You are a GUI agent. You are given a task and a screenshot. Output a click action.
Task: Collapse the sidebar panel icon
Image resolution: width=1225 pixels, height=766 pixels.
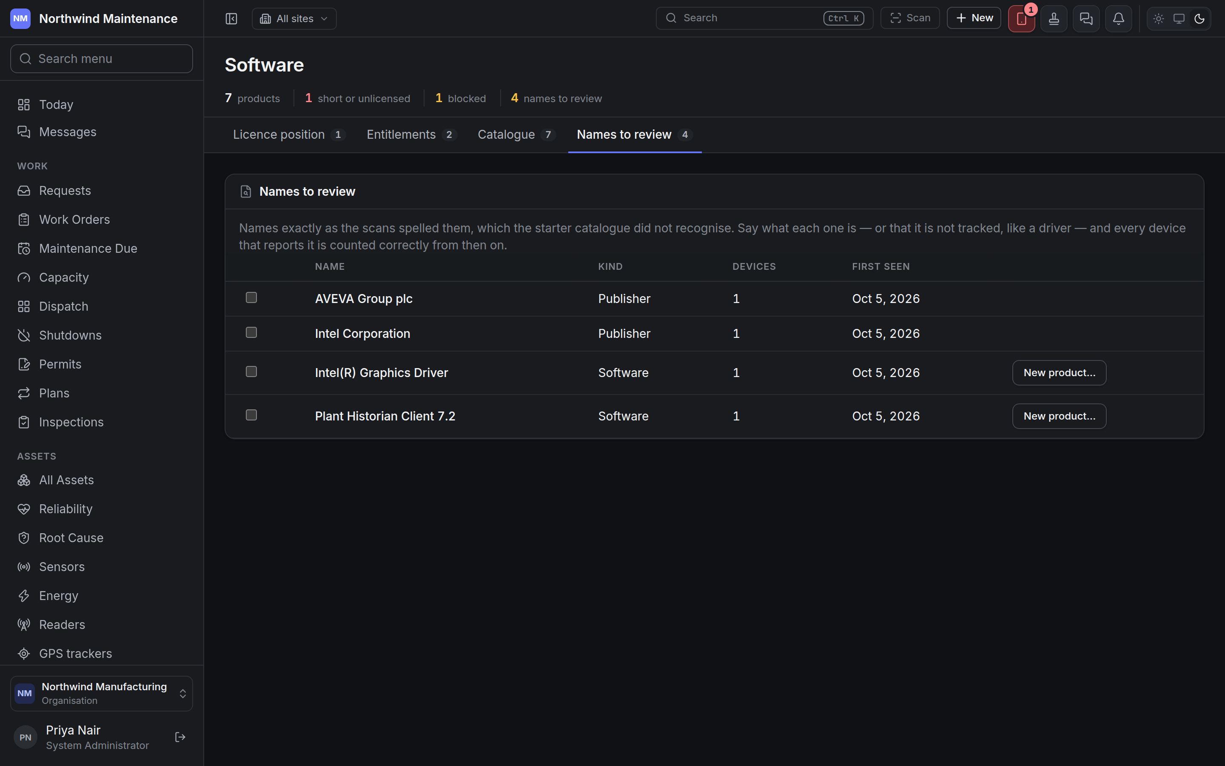pos(231,19)
